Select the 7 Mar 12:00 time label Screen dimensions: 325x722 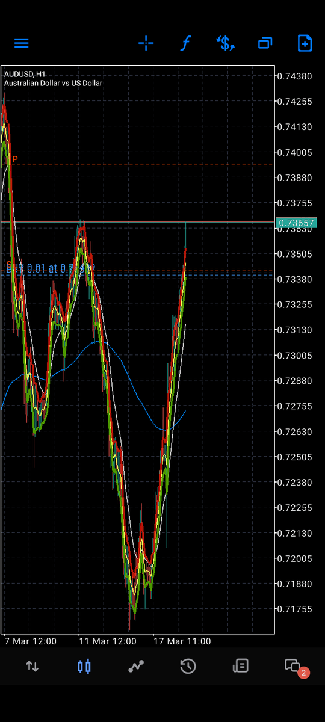(30, 641)
